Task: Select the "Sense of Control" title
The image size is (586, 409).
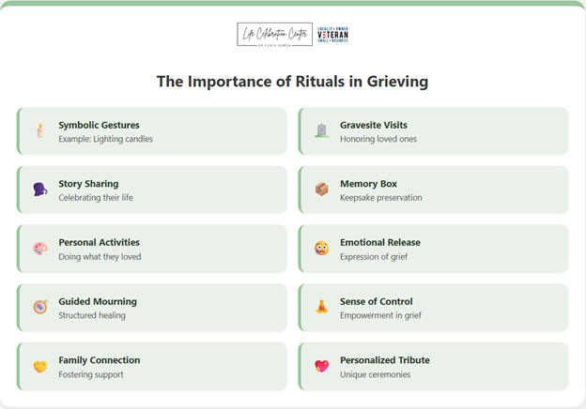Action: click(x=376, y=301)
